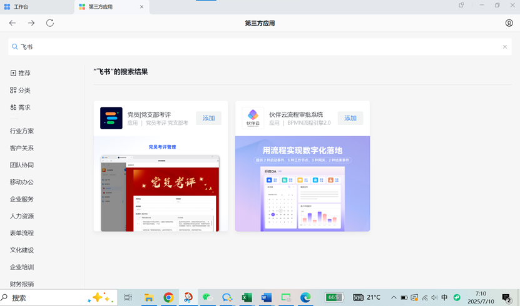
Task: Show hidden system tray icons
Action: tap(394, 297)
